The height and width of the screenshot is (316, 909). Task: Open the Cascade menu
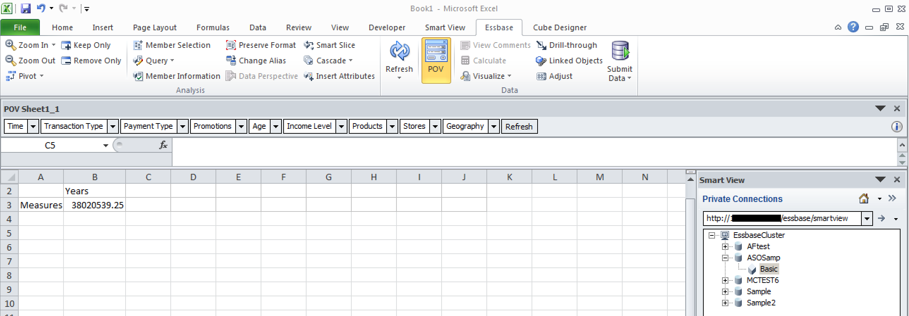328,61
